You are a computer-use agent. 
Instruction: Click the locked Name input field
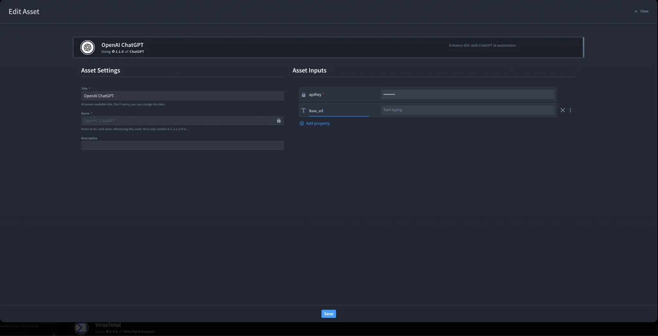click(x=182, y=120)
